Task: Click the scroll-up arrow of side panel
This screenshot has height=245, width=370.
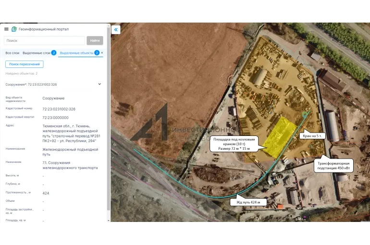Action: [108, 25]
